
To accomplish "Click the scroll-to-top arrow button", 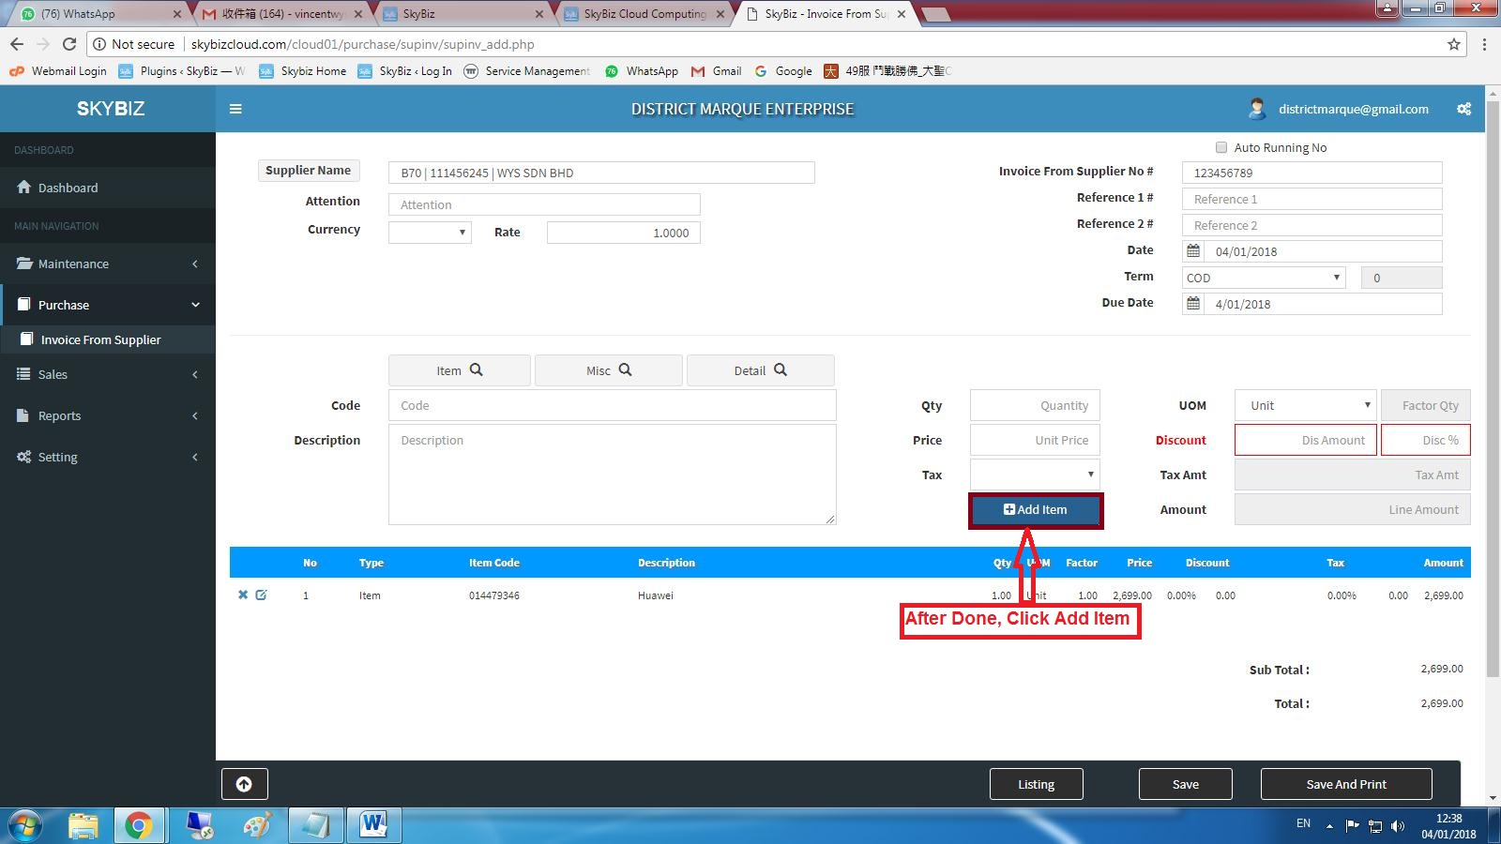I will (x=244, y=784).
